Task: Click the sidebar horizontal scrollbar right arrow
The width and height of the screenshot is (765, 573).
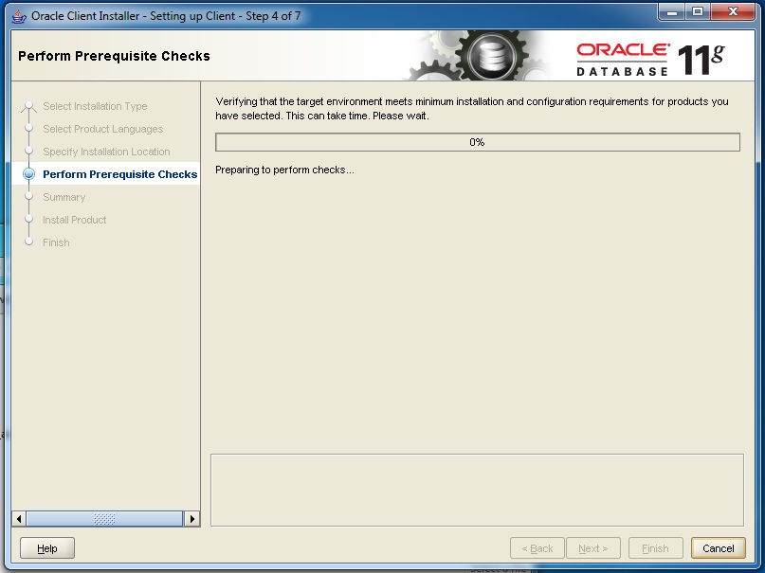Action: point(191,519)
